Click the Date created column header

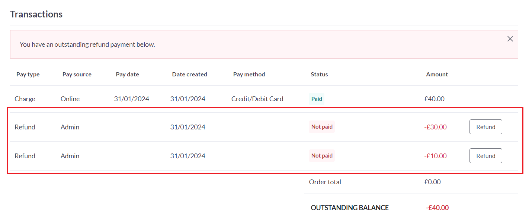189,74
